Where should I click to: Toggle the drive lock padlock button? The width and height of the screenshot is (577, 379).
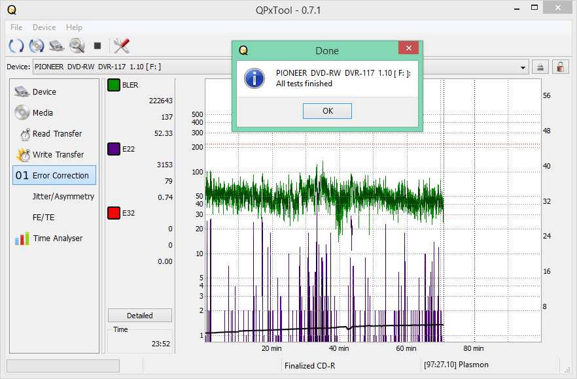pos(561,67)
